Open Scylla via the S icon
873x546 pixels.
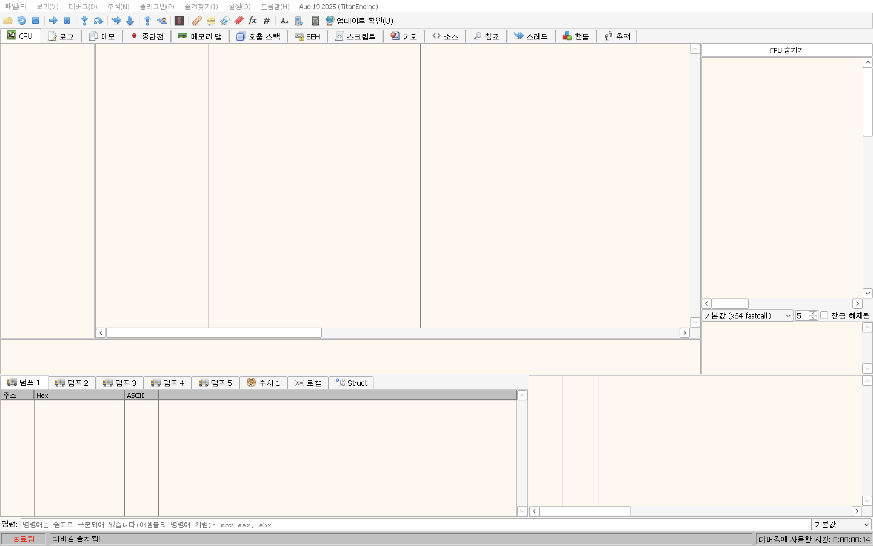179,21
